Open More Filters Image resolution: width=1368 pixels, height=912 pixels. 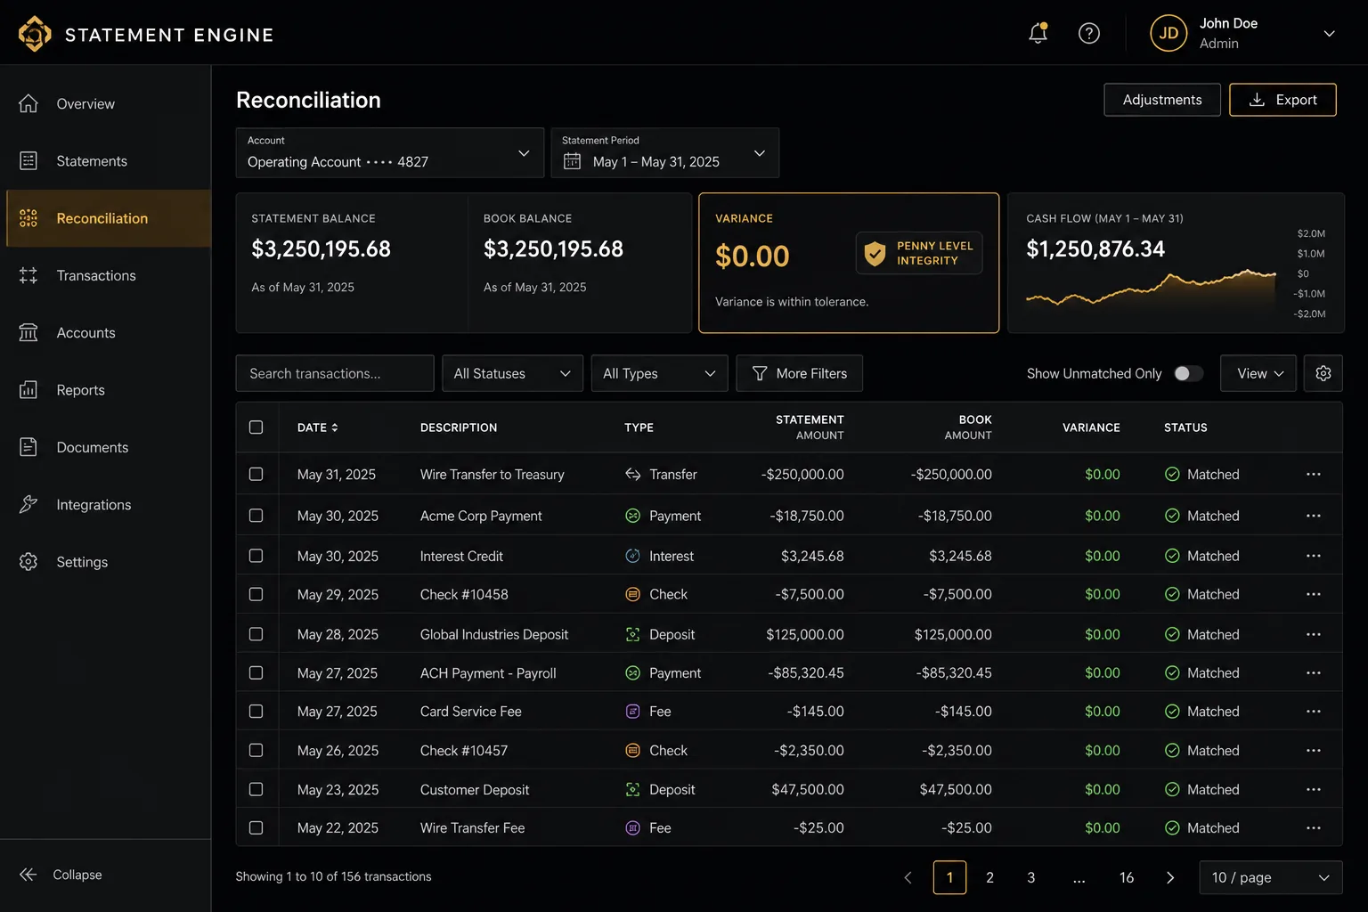pos(800,373)
